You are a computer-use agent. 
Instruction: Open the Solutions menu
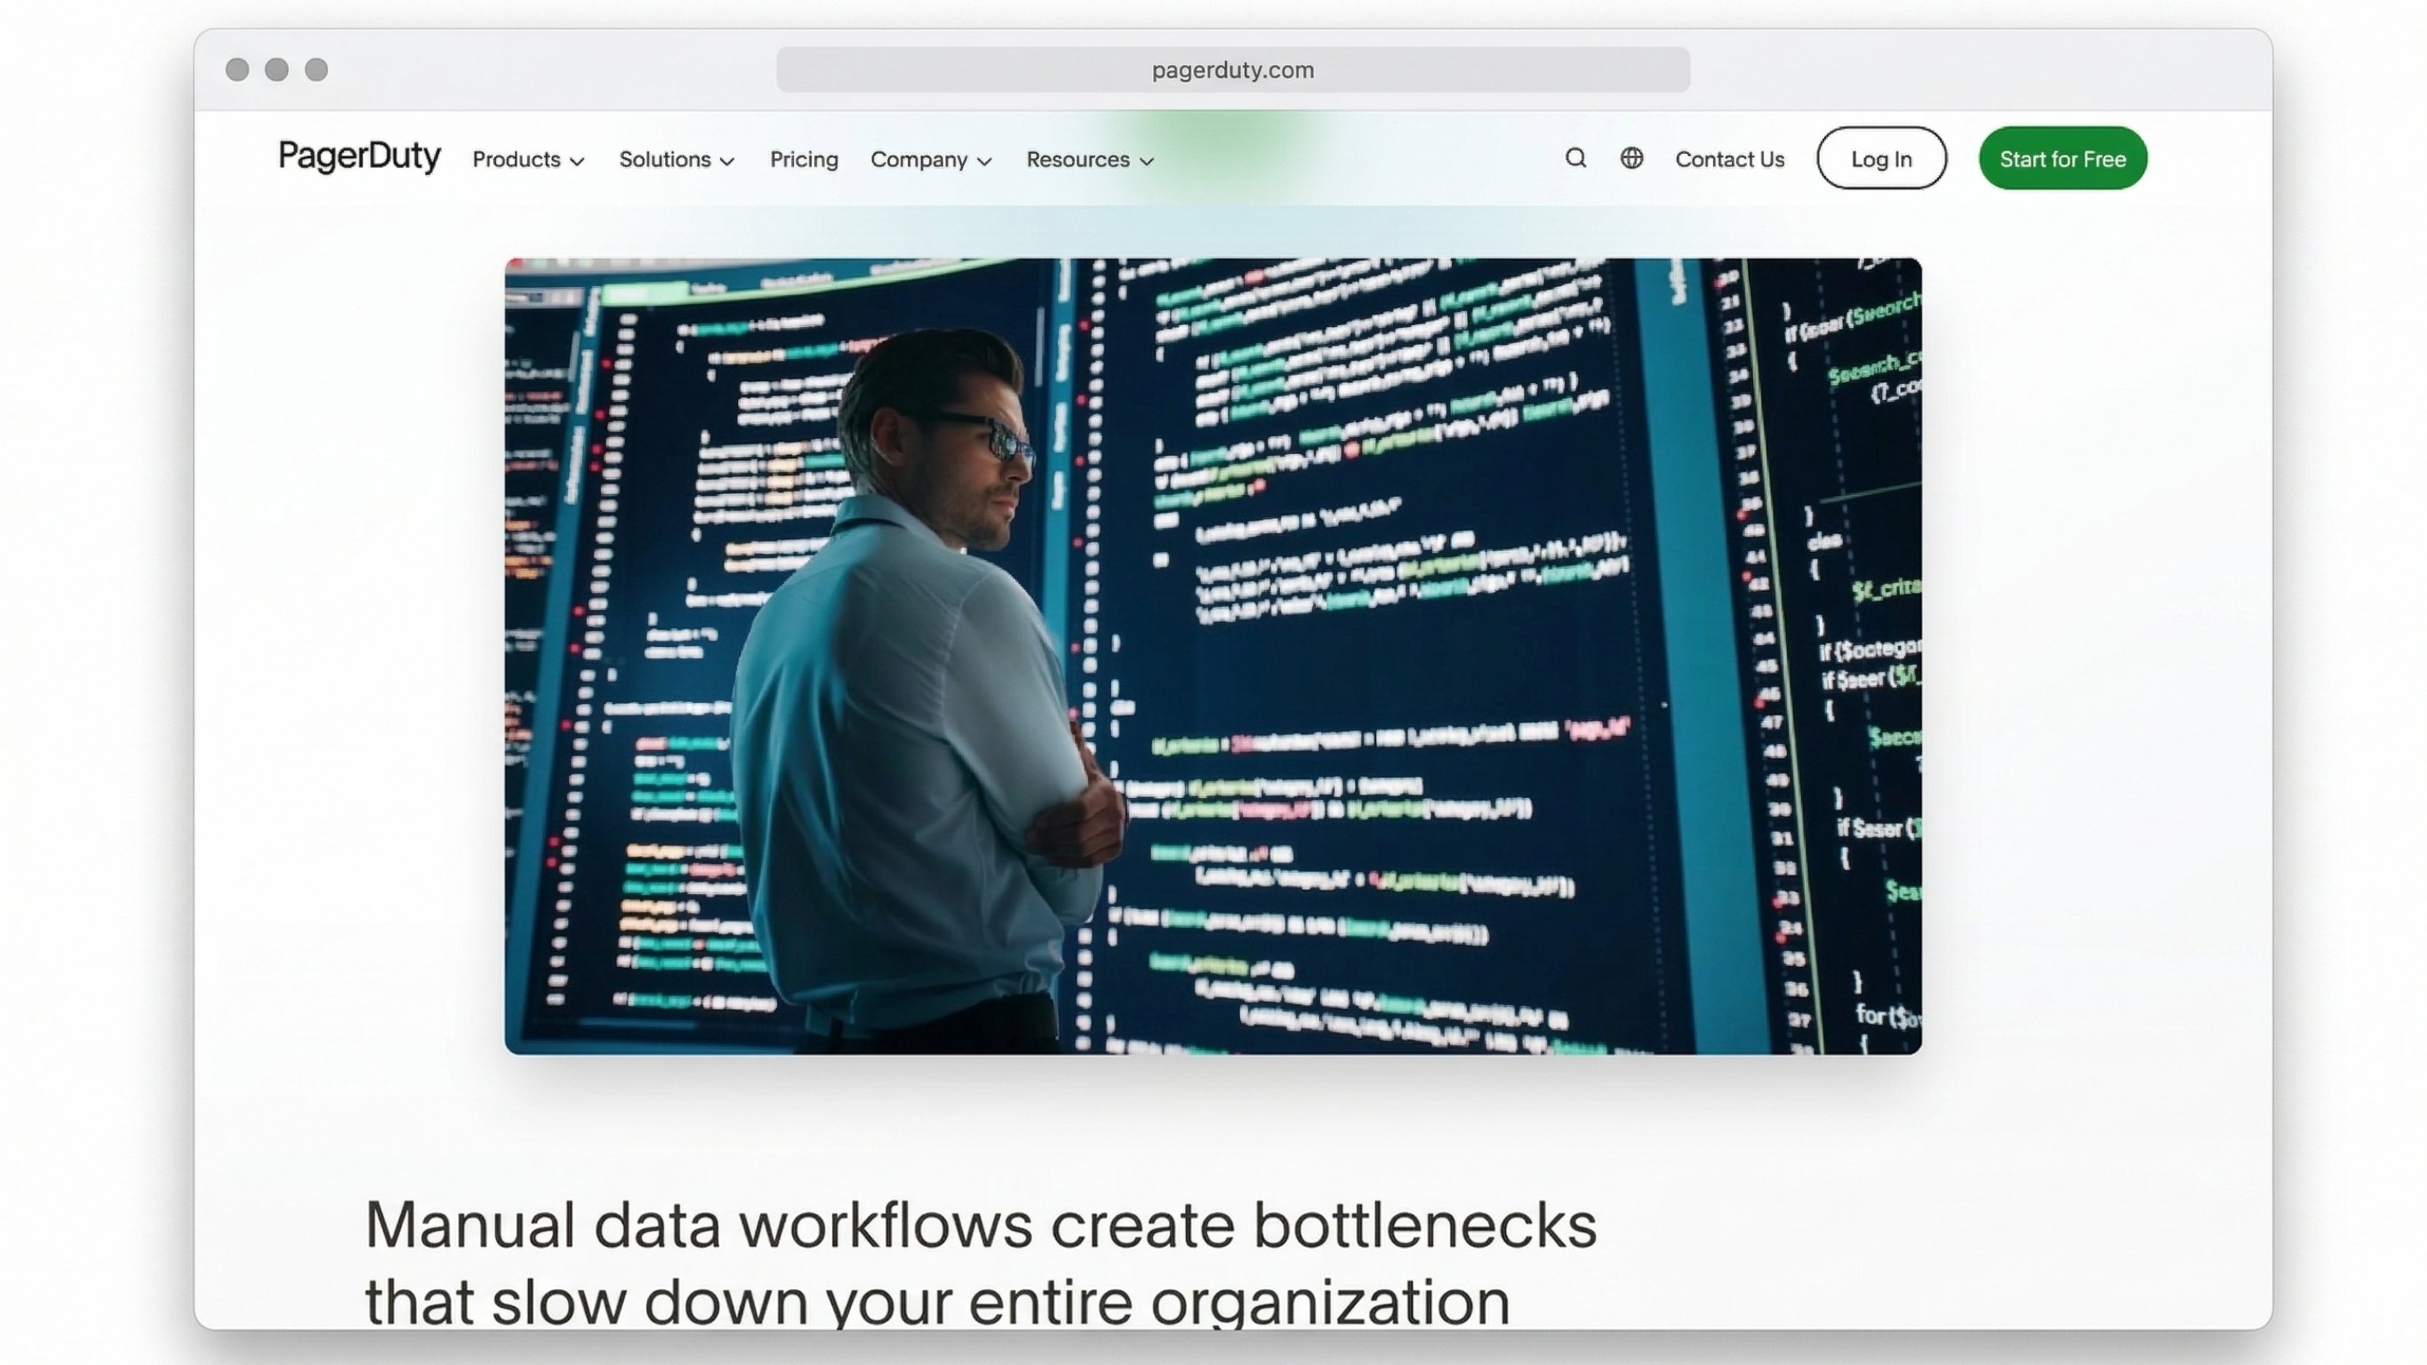pyautogui.click(x=664, y=160)
